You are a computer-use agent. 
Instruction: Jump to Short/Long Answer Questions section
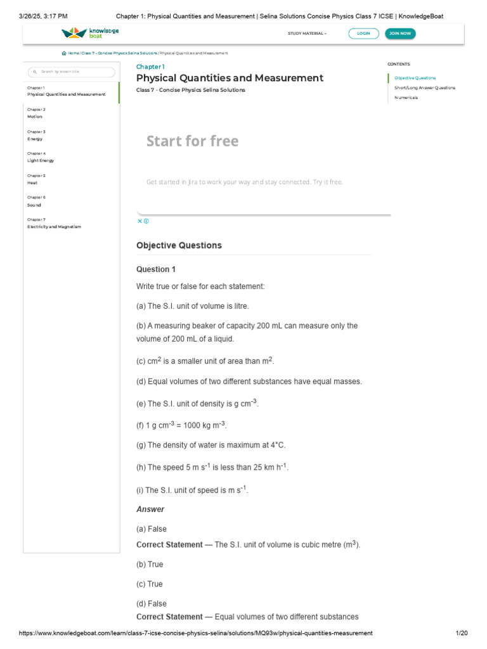(x=424, y=87)
